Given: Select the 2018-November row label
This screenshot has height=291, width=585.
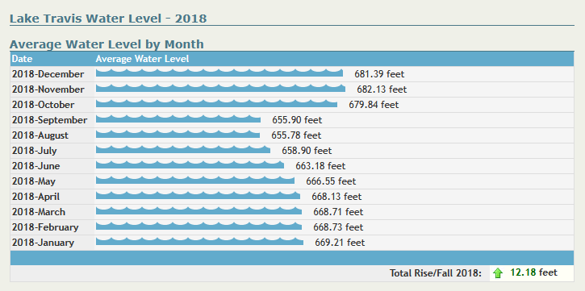Looking at the screenshot, I should [48, 89].
